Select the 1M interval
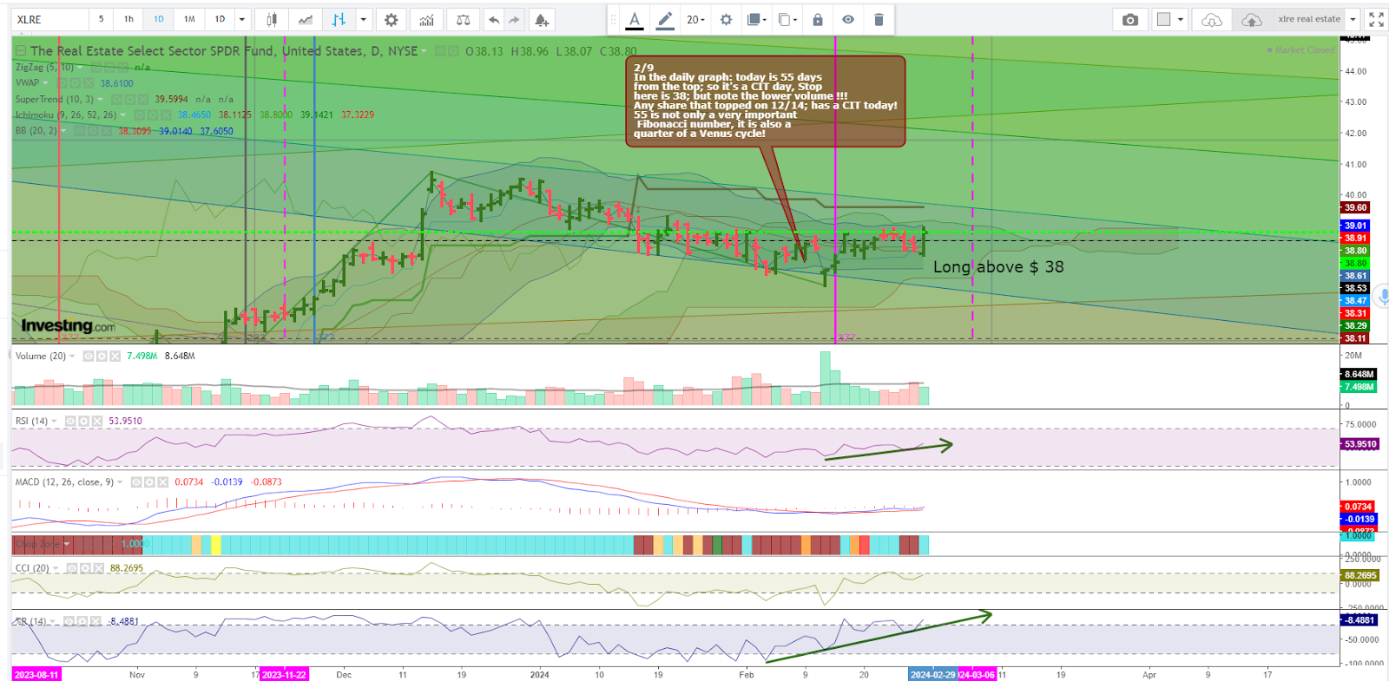The height and width of the screenshot is (681, 1389). point(189,19)
